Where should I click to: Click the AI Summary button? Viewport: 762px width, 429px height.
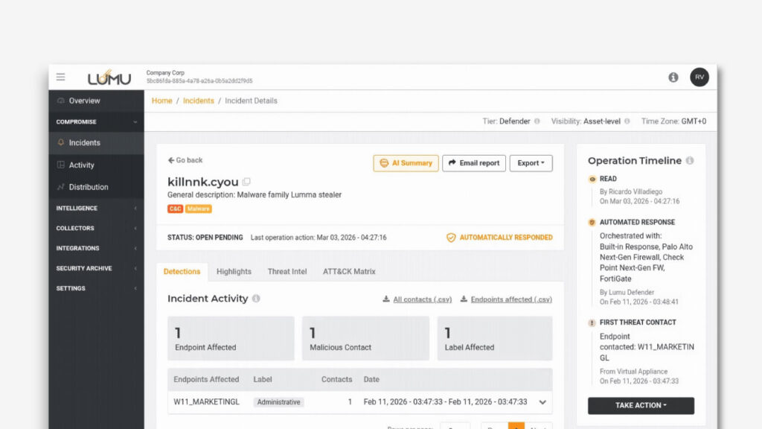tap(406, 163)
